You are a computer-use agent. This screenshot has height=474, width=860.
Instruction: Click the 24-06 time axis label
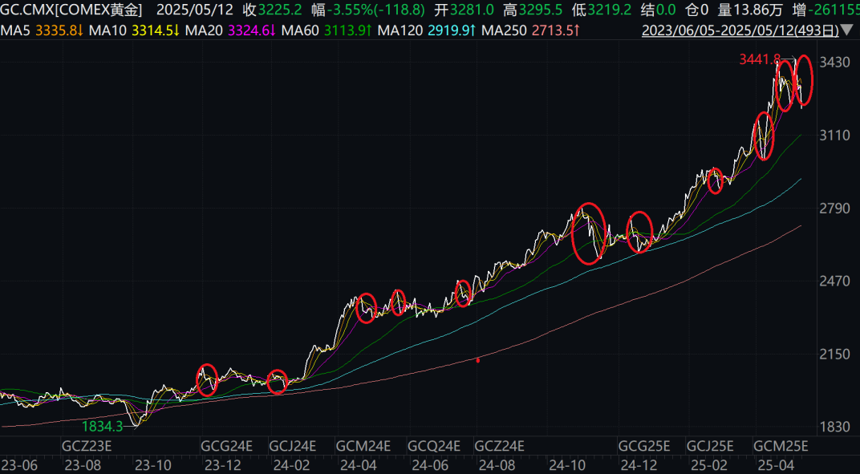[x=430, y=465]
